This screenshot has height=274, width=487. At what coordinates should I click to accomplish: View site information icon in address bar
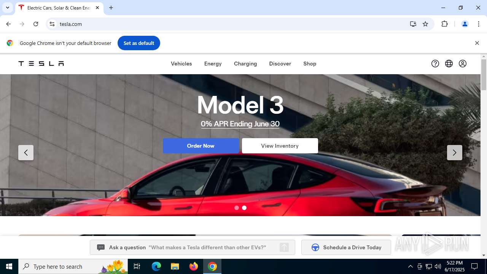coord(53,24)
